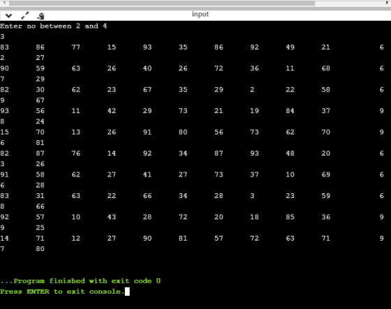Click the value 13 in the output

tap(76, 132)
